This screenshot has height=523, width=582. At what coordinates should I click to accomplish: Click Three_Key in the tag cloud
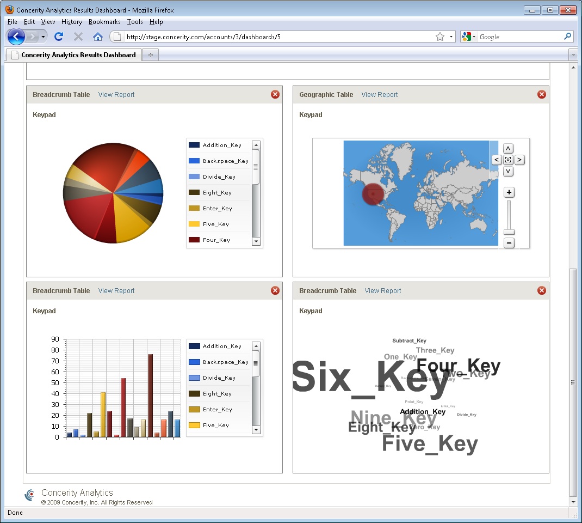(x=435, y=350)
